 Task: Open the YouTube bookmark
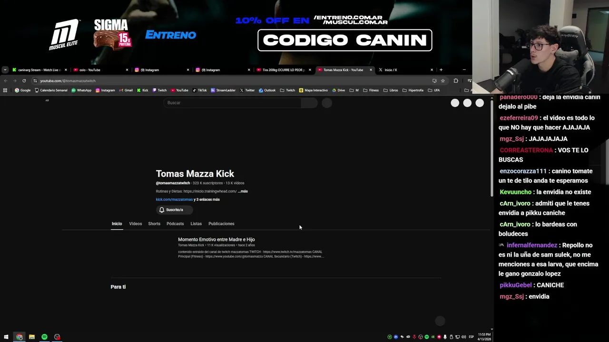click(x=180, y=90)
